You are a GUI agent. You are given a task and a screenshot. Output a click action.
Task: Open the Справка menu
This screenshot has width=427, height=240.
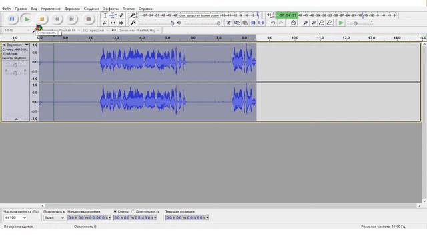145,9
